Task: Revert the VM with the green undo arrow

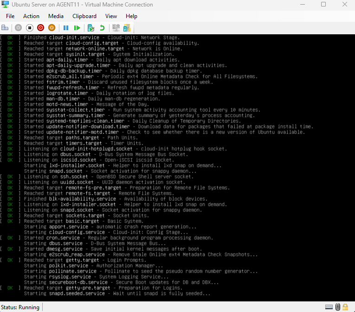Action: [102, 28]
